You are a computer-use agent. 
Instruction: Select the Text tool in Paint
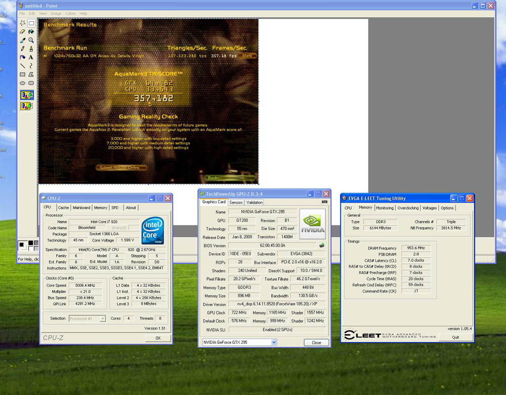point(31,57)
